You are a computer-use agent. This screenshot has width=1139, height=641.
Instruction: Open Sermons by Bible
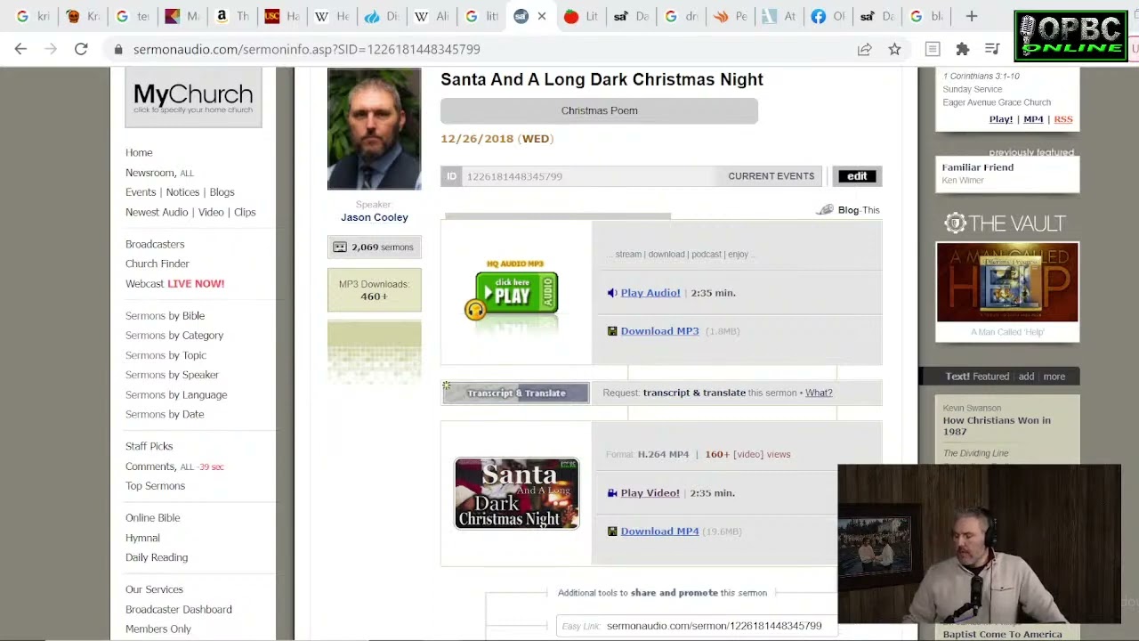coord(165,316)
